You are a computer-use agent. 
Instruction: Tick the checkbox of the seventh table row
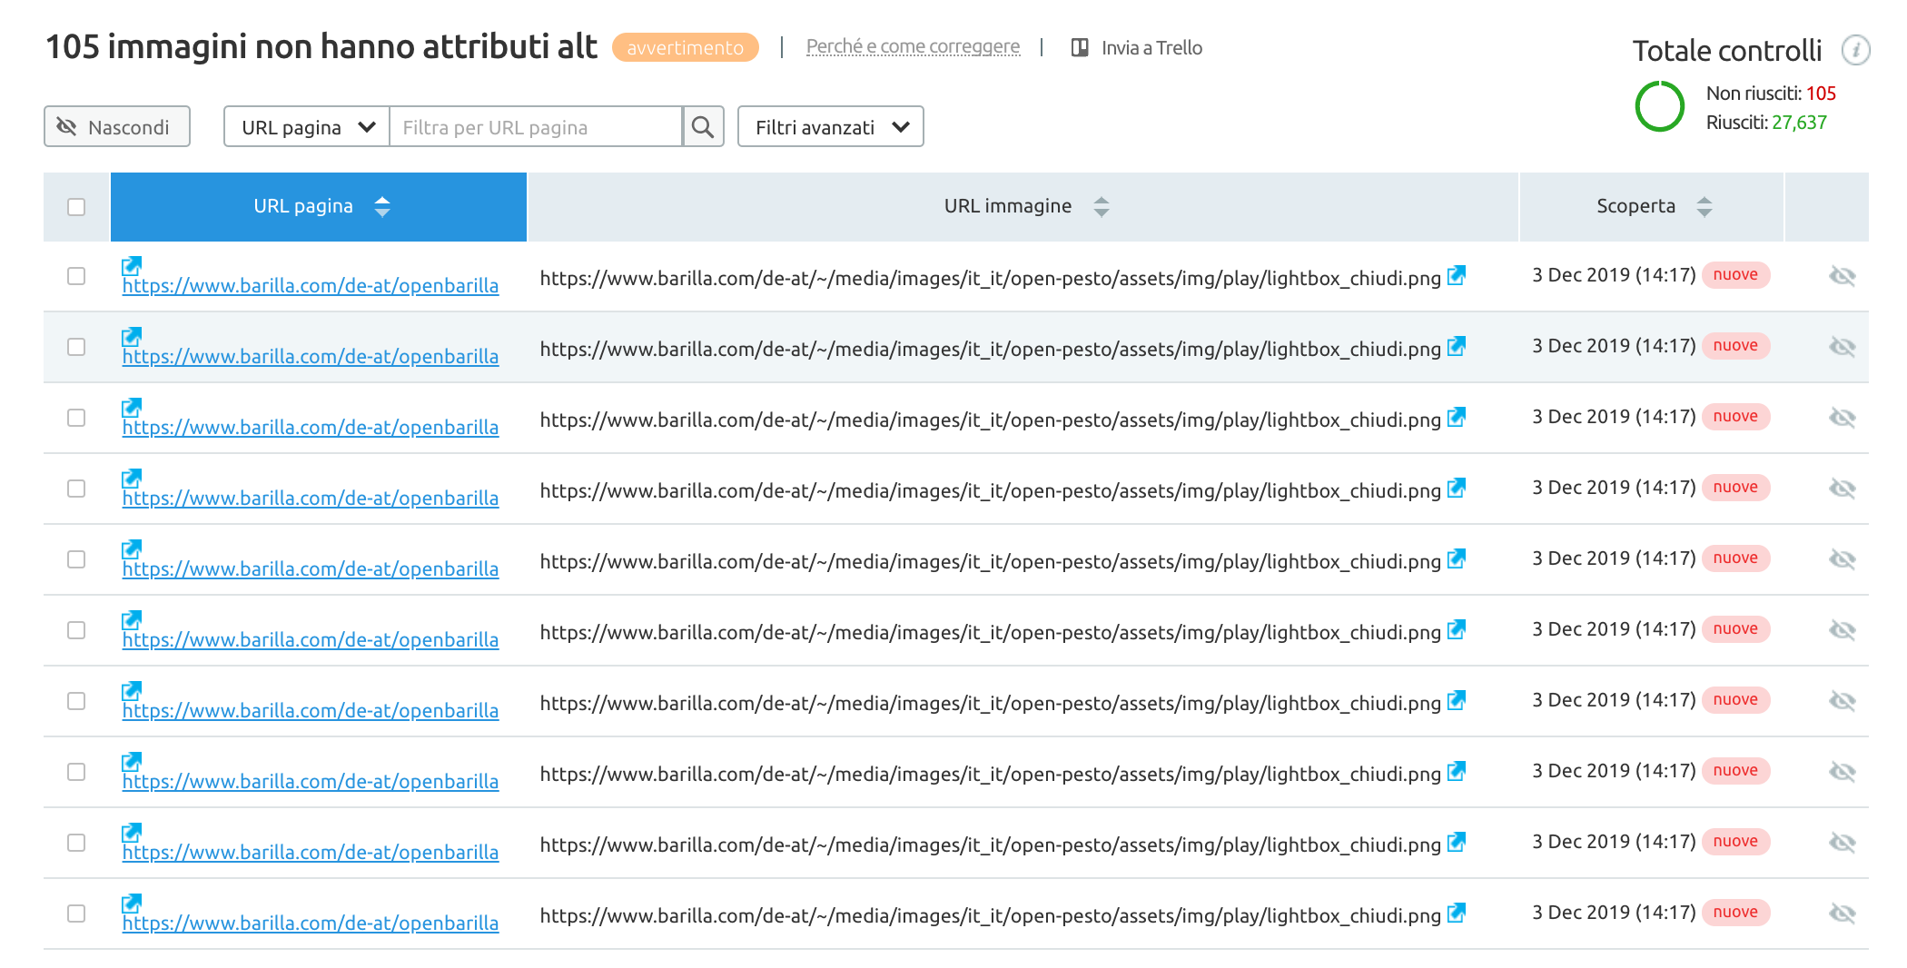76,701
